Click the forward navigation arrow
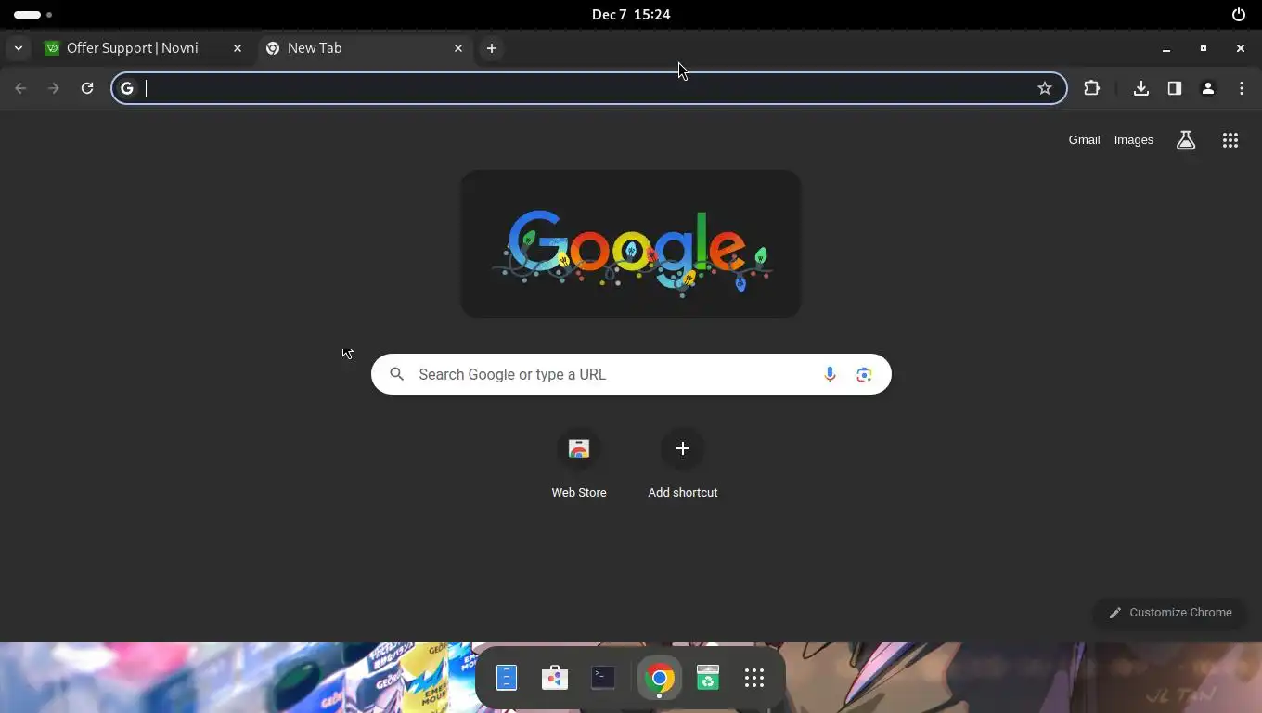 pos(54,88)
